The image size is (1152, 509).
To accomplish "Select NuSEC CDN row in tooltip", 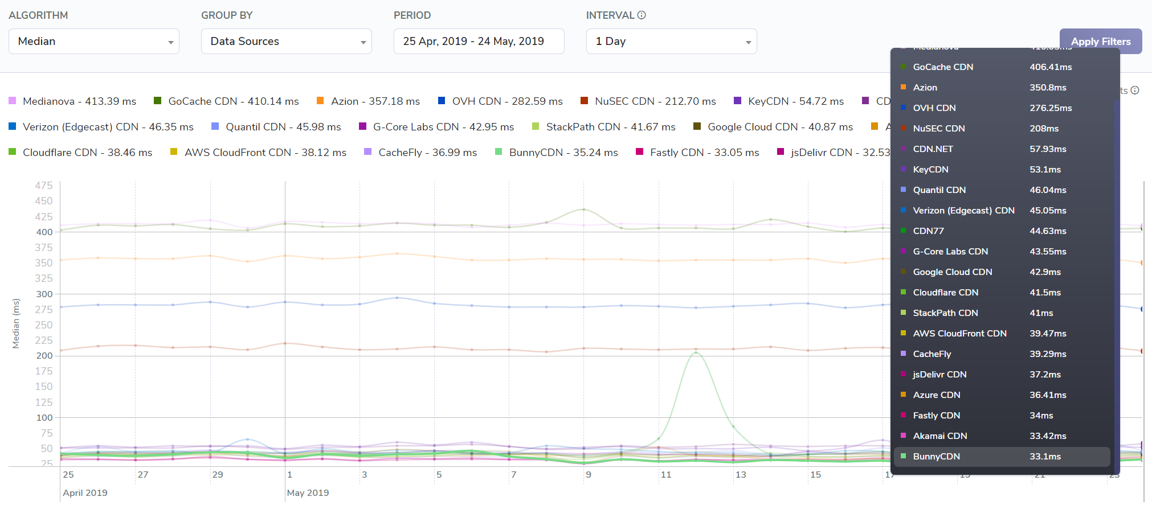I will [1002, 129].
